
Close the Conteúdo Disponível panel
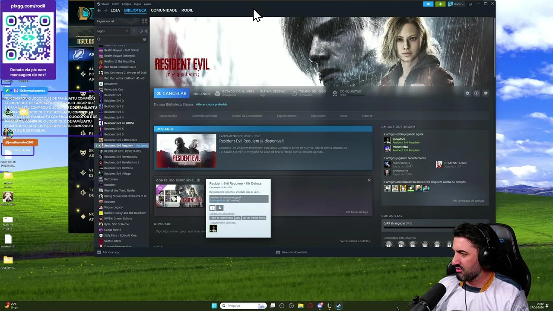[369, 180]
